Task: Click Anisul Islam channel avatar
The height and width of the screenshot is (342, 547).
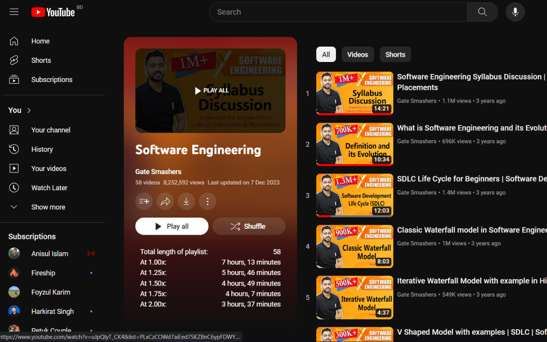Action: 14,254
